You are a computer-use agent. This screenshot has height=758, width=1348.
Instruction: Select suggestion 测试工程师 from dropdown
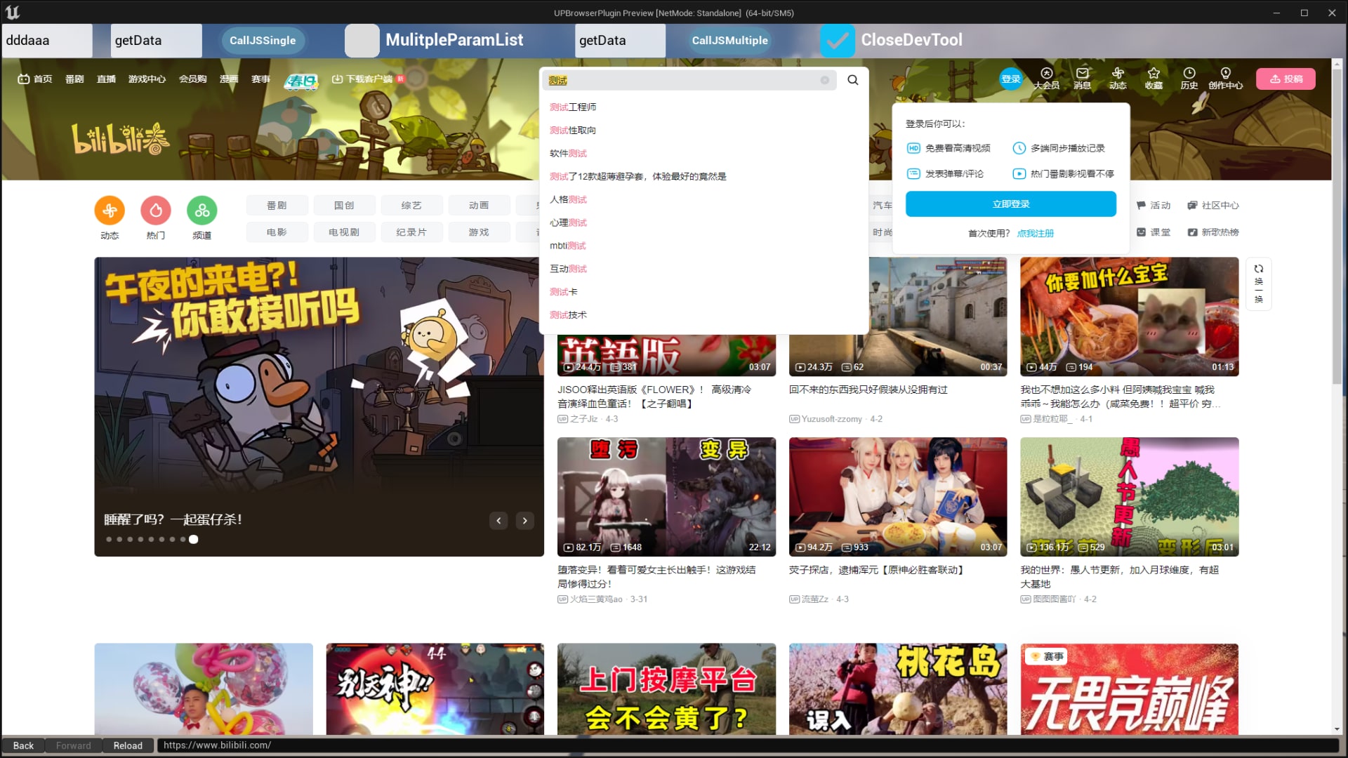(x=573, y=107)
